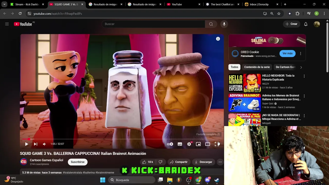Open Windows Start menu
This screenshot has width=329, height=185.
103,180
